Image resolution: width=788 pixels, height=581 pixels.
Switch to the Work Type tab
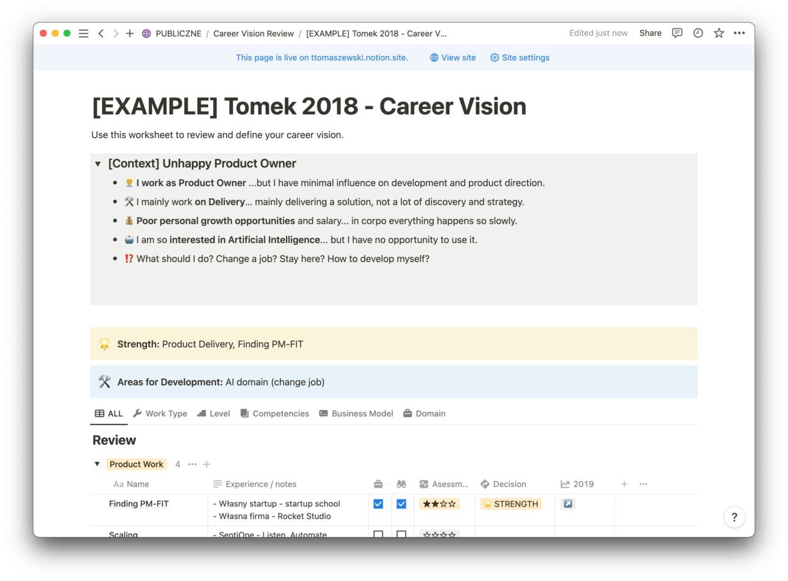(x=160, y=413)
